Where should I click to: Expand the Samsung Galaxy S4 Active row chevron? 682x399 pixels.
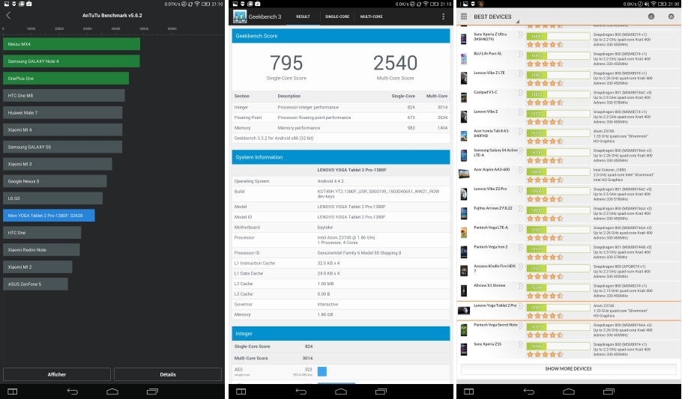tap(520, 150)
